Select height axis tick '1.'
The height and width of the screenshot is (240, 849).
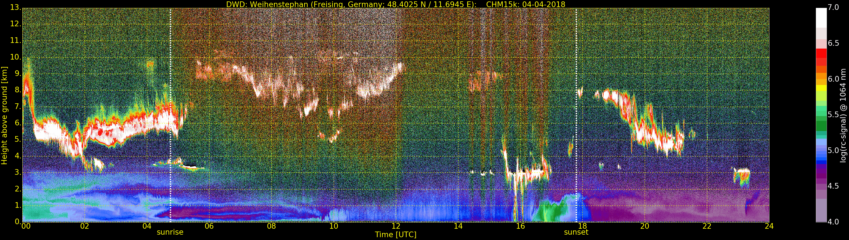(18, 205)
